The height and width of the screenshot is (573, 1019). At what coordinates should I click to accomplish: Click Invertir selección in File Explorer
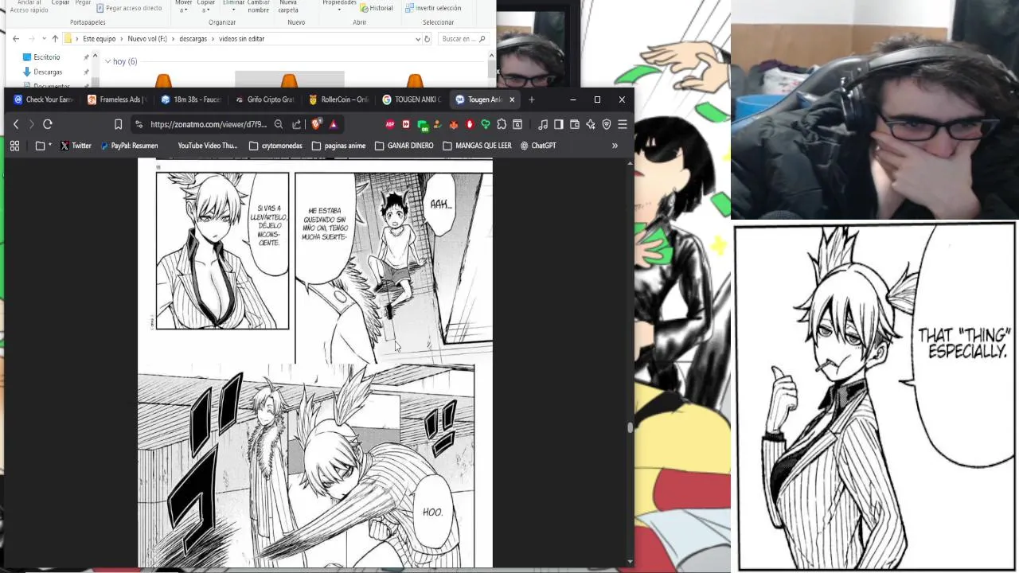[x=433, y=8]
